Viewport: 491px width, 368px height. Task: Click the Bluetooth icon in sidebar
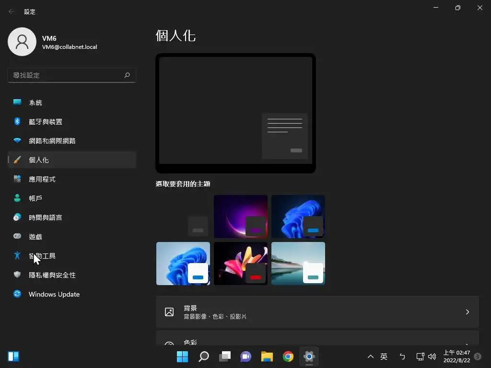coord(17,121)
